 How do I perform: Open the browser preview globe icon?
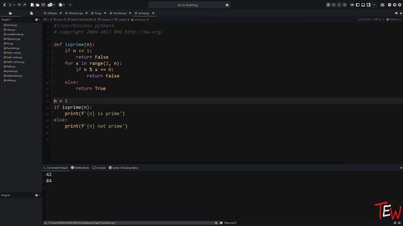(60, 5)
